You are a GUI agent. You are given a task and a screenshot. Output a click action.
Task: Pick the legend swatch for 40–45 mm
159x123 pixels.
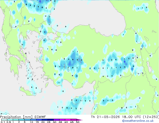pos(68,120)
